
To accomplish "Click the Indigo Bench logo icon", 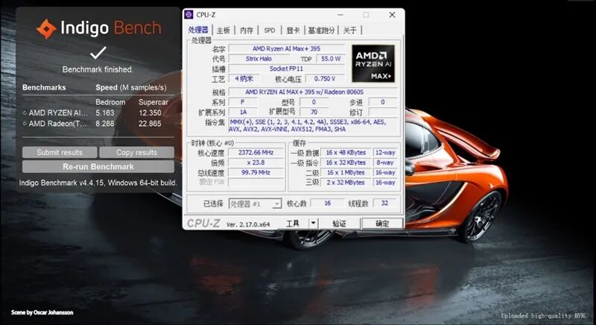I will click(x=46, y=29).
